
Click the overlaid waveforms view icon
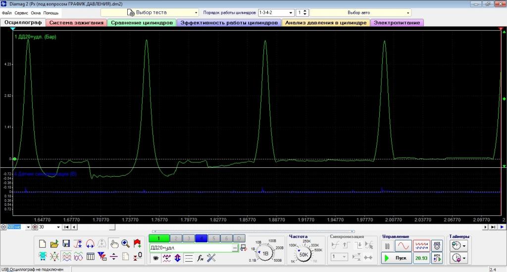point(78,257)
